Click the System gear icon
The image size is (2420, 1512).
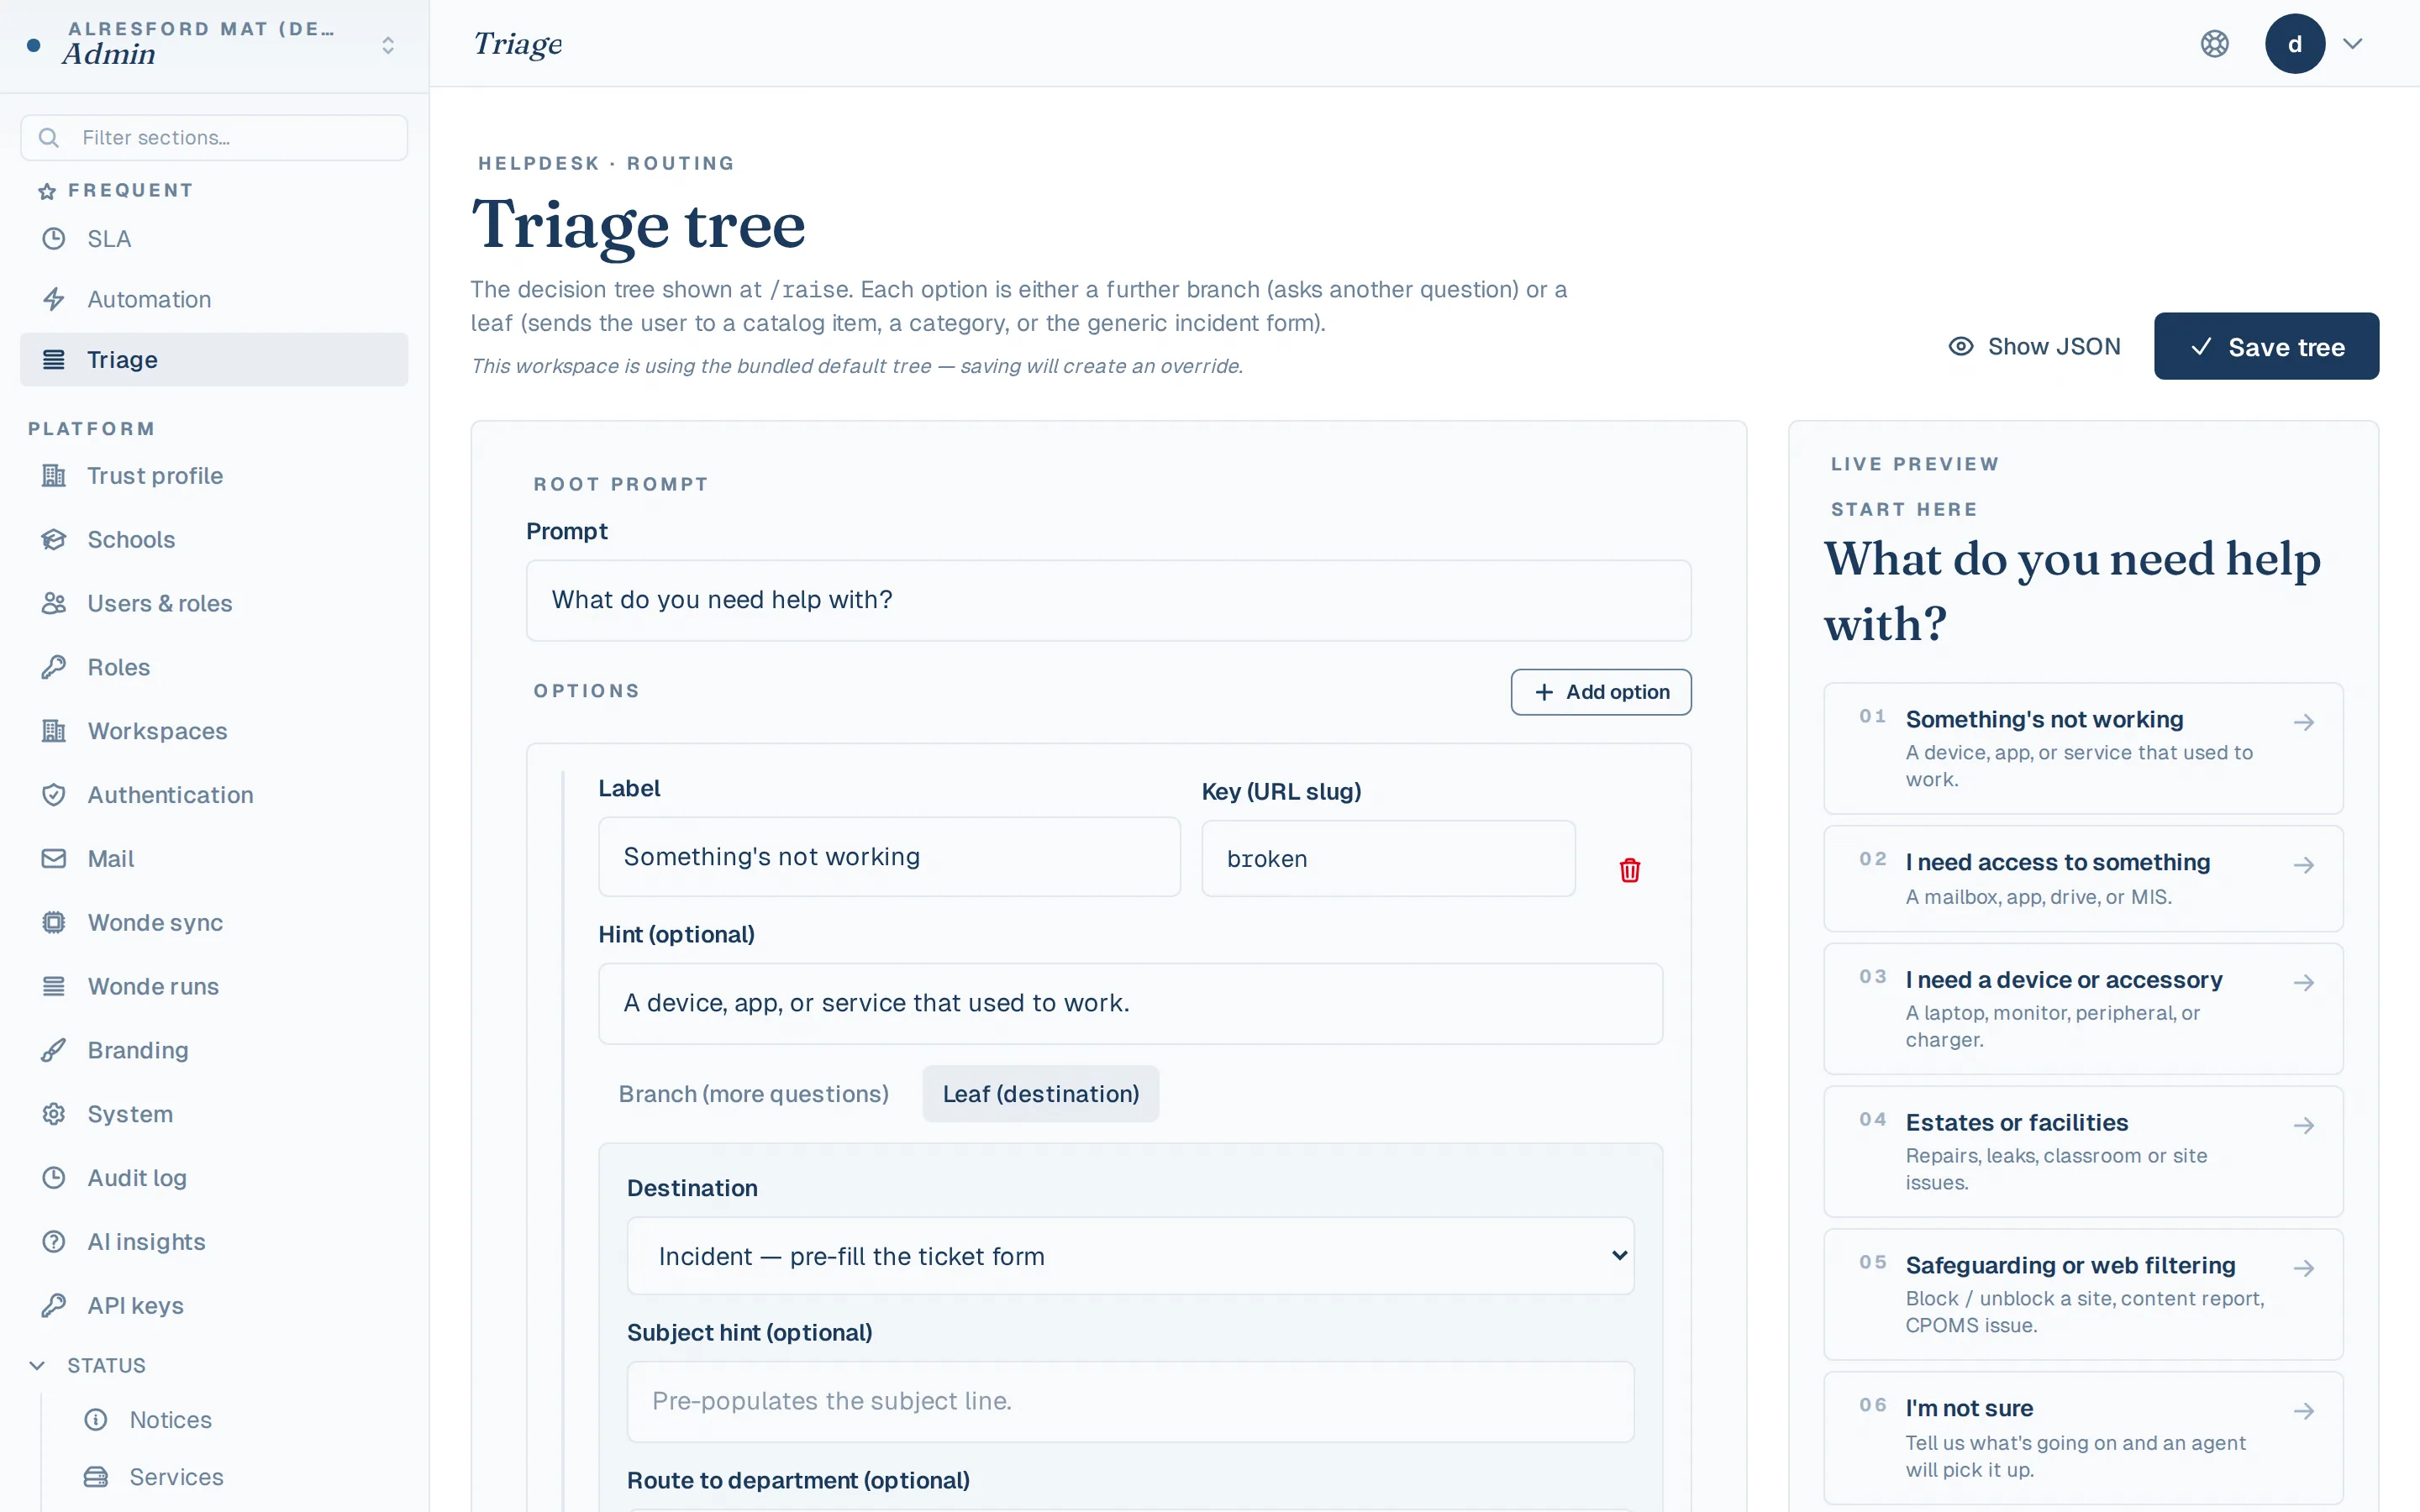[54, 1114]
